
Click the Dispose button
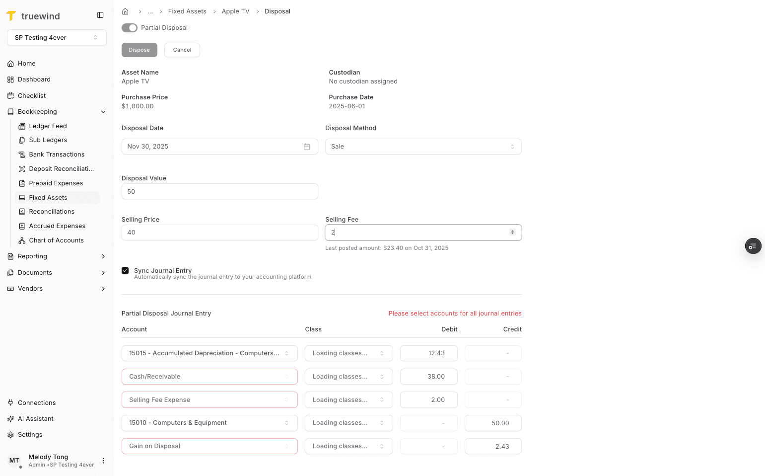(x=139, y=50)
